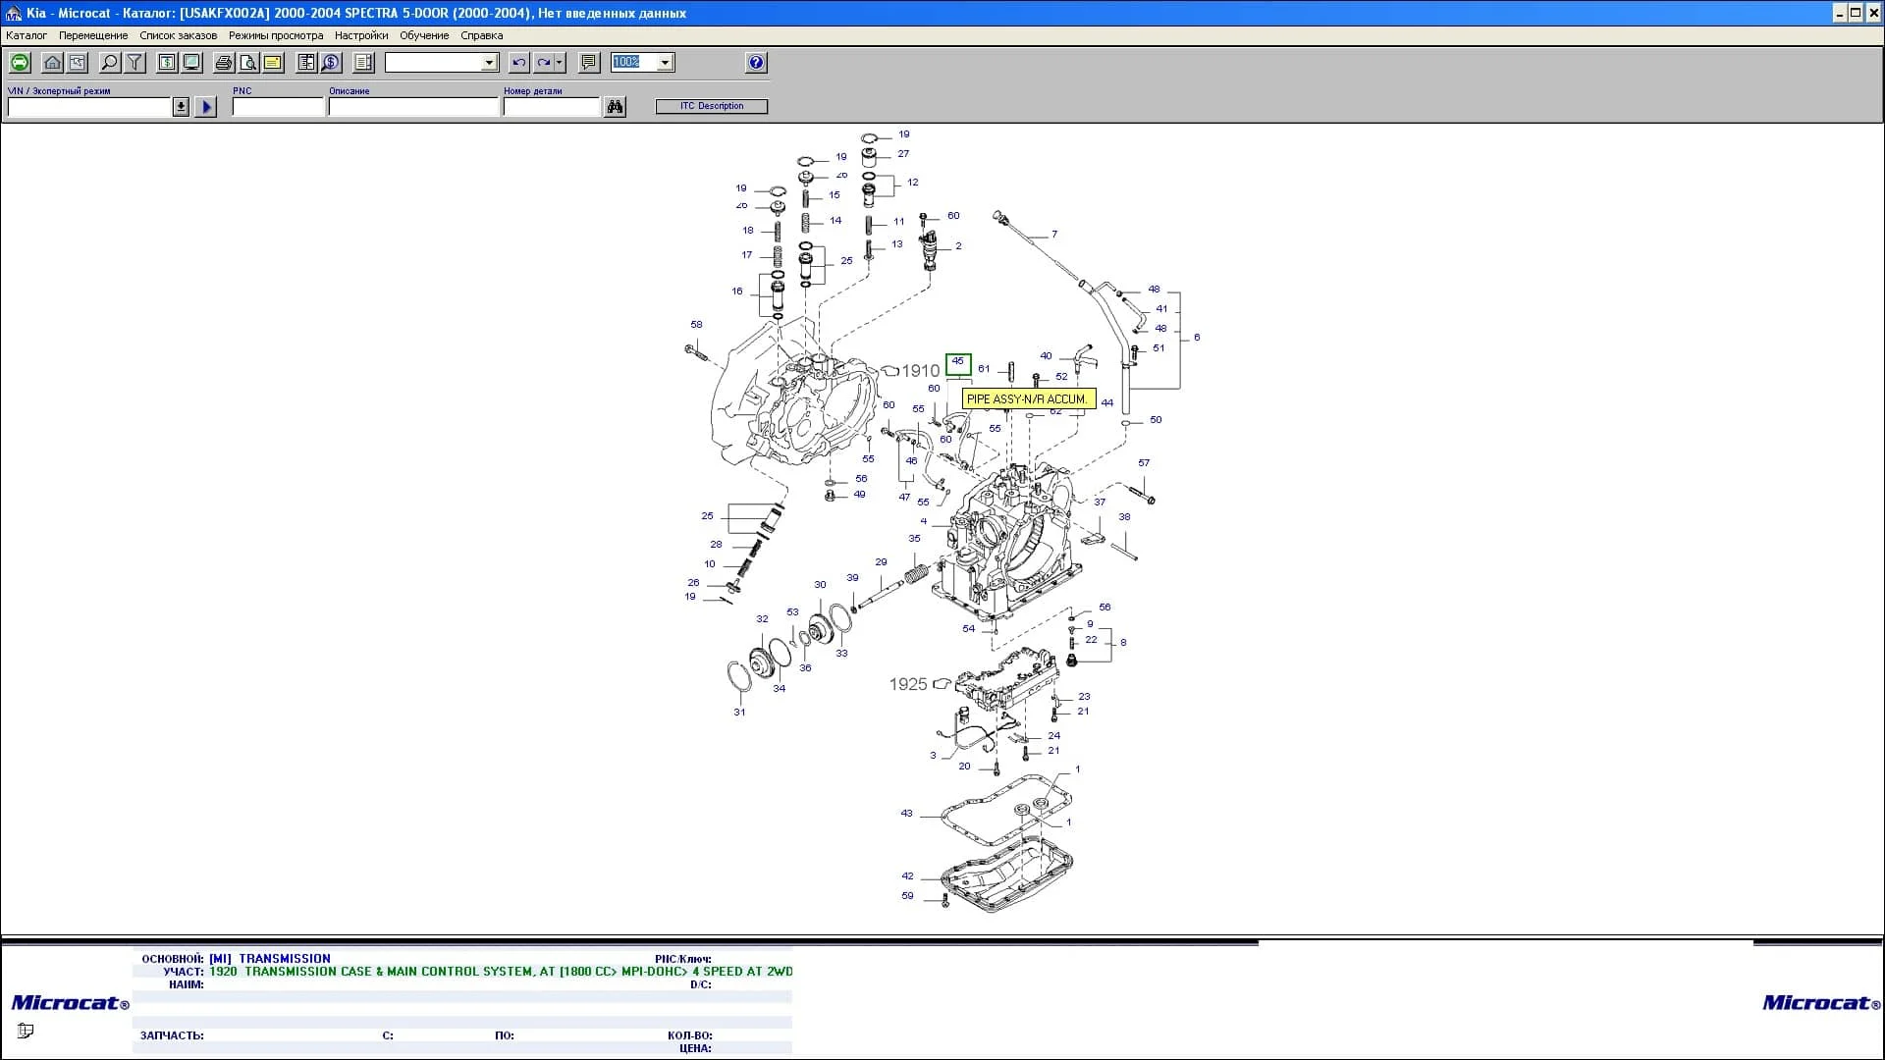The image size is (1885, 1060).
Task: Click the parts list view icon
Action: coord(306,63)
